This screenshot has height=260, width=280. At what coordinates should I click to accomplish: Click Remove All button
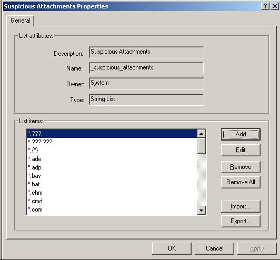click(x=241, y=182)
